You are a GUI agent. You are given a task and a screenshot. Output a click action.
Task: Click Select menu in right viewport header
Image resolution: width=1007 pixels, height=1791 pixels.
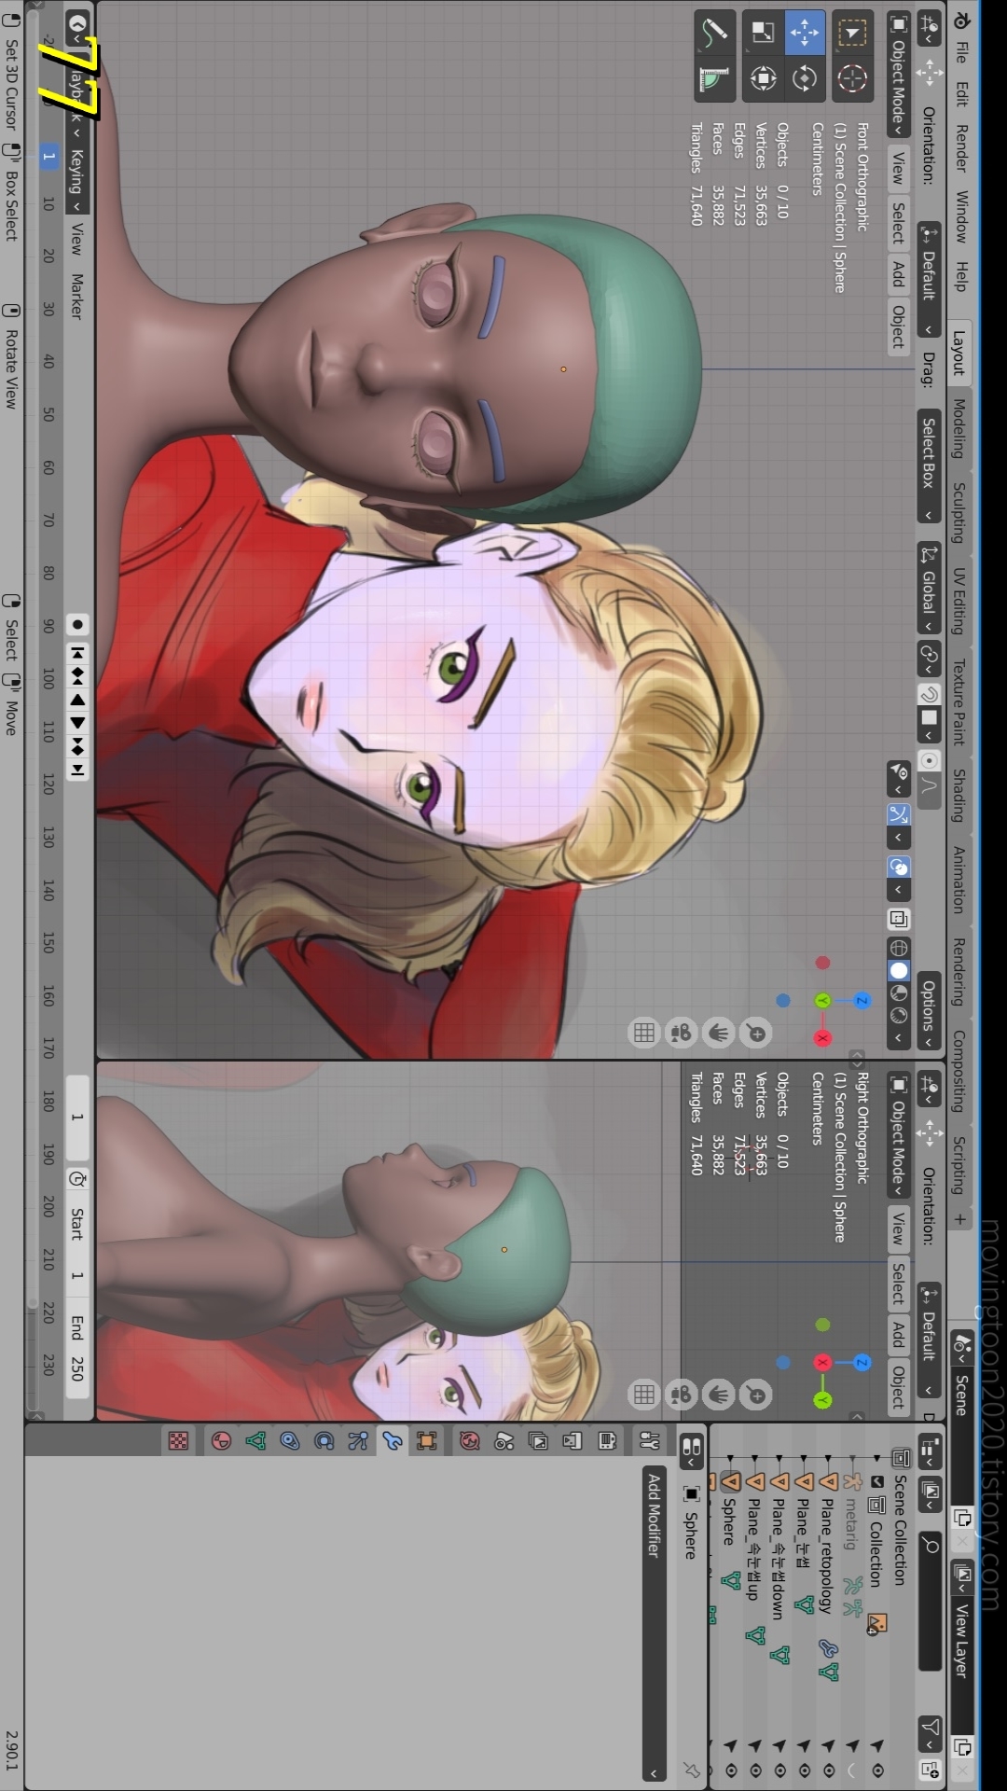point(899,1284)
